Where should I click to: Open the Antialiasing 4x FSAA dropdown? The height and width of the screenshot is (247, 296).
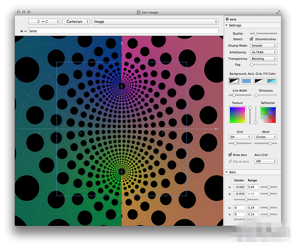point(264,52)
